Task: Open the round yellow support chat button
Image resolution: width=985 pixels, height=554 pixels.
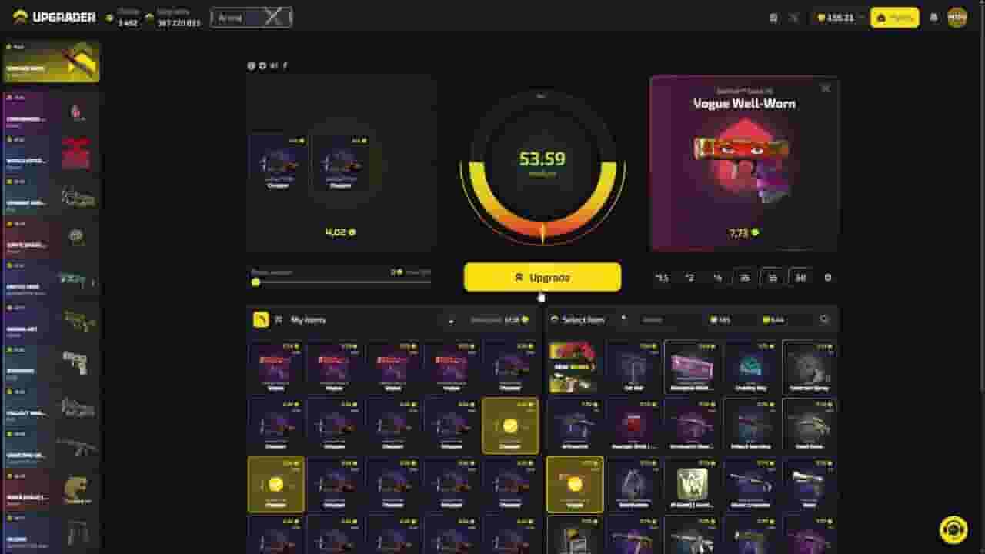Action: (953, 530)
